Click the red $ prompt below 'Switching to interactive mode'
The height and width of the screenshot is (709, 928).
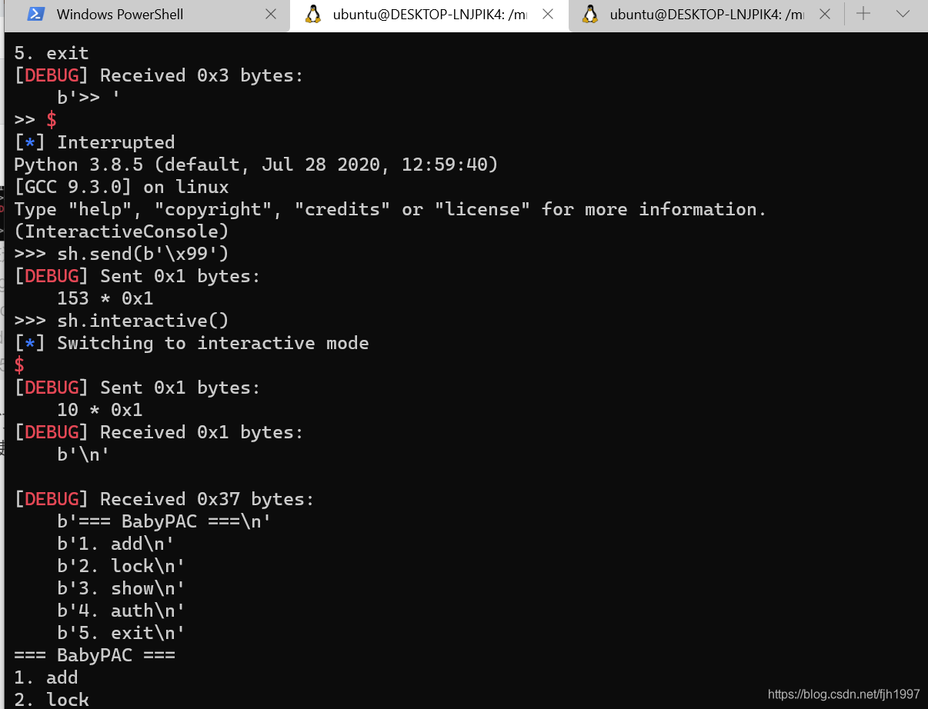tap(19, 365)
